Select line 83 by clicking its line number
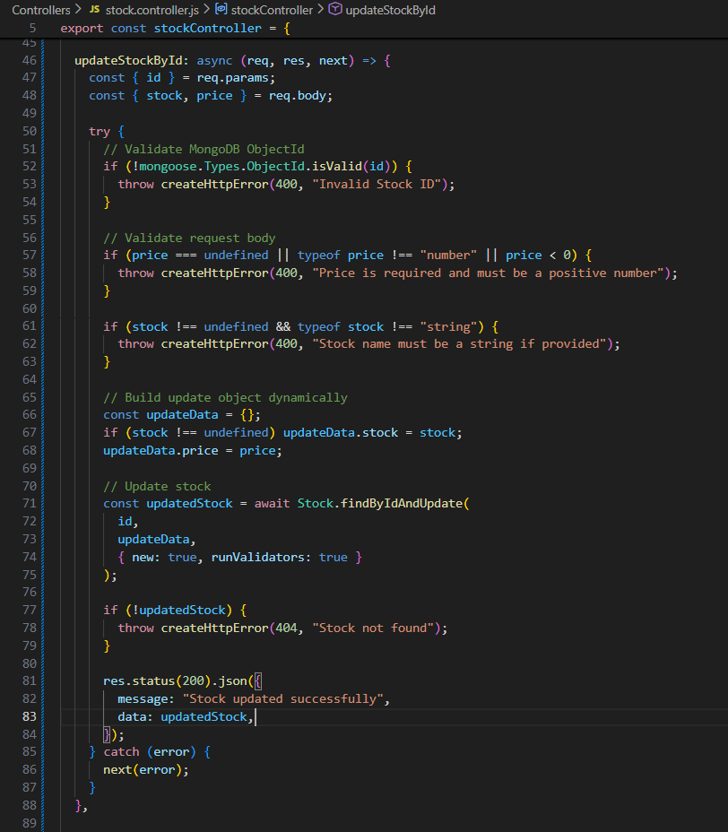728x832 pixels. 30,716
